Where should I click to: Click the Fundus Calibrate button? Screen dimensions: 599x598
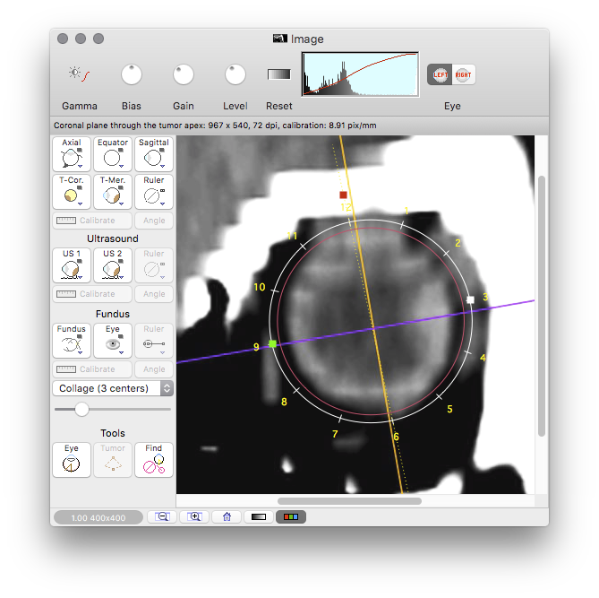point(92,369)
